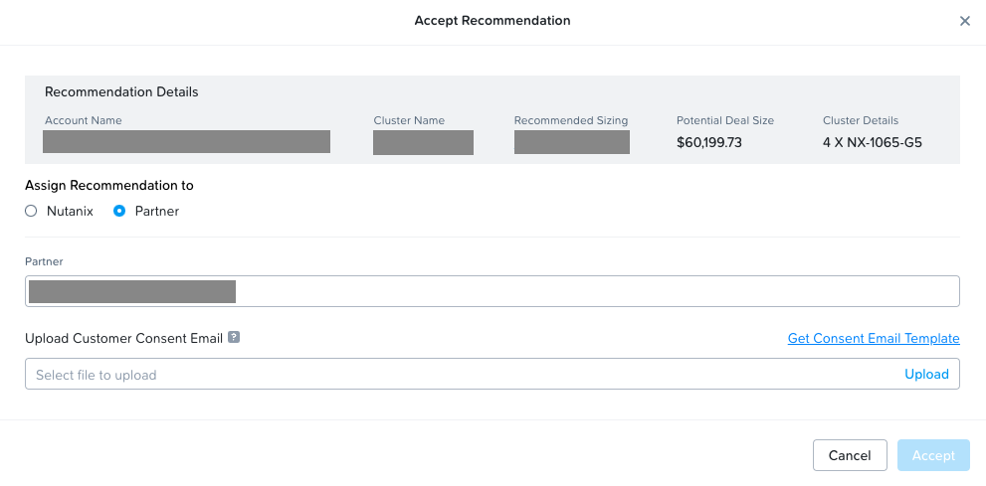
Task: Select the Partner radio option
Action: click(119, 211)
